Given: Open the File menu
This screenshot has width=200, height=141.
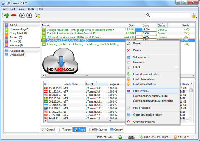Looking at the screenshot, I should pos(5,9).
